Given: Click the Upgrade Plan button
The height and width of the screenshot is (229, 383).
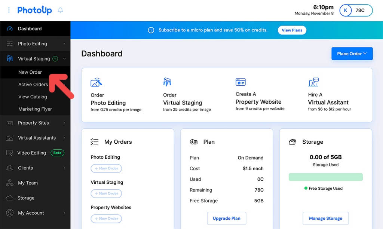Looking at the screenshot, I should [227, 219].
